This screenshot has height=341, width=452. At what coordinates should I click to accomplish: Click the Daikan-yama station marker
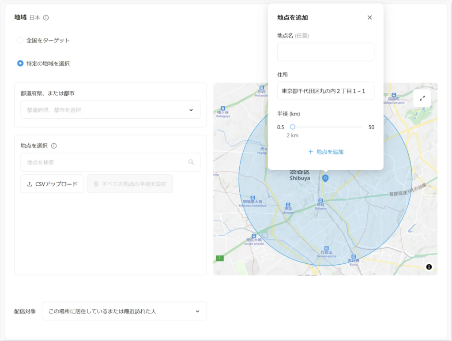[326, 249]
